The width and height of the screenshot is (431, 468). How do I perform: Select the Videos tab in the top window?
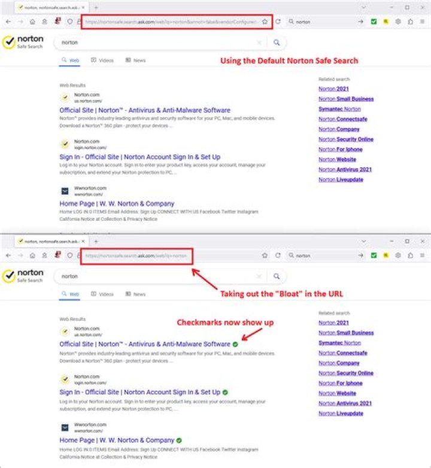[102, 60]
